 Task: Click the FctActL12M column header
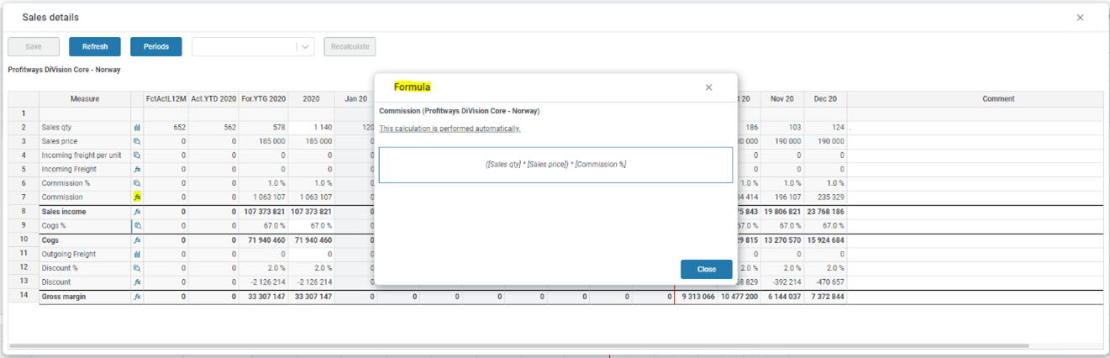[166, 98]
